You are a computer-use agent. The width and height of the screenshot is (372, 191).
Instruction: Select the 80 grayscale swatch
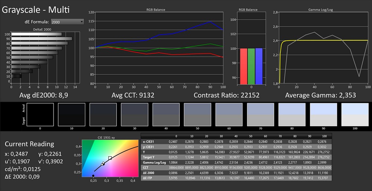point(292,114)
